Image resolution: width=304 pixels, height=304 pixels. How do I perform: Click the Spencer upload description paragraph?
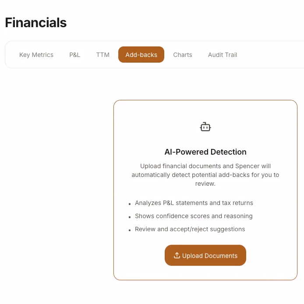[x=205, y=175]
